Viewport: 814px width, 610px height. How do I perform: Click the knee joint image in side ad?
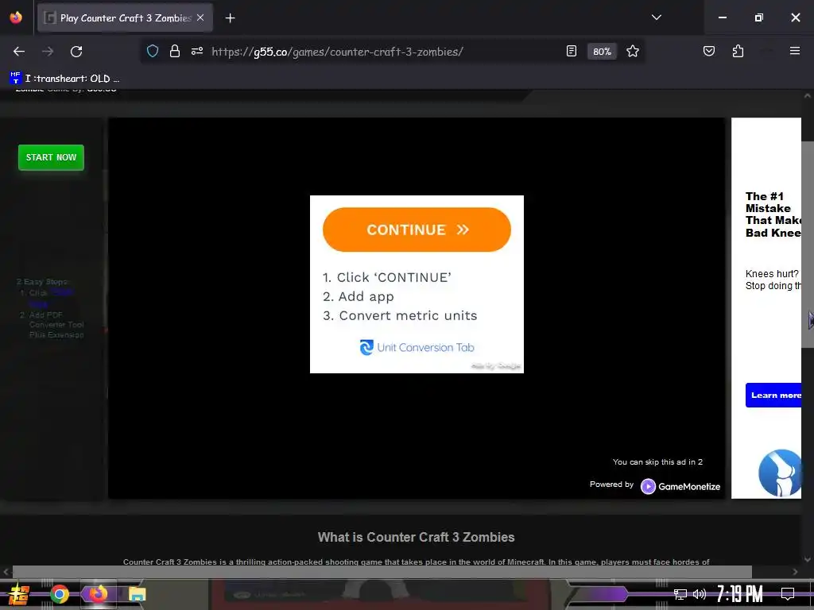tap(780, 473)
